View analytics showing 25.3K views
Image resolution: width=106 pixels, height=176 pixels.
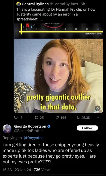(83, 118)
